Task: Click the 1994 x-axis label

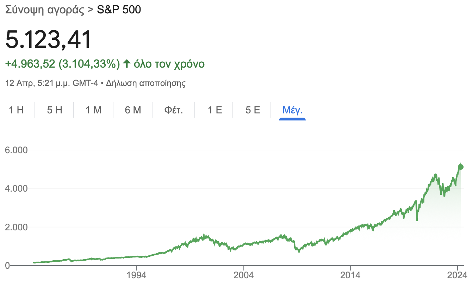Action: click(x=136, y=275)
